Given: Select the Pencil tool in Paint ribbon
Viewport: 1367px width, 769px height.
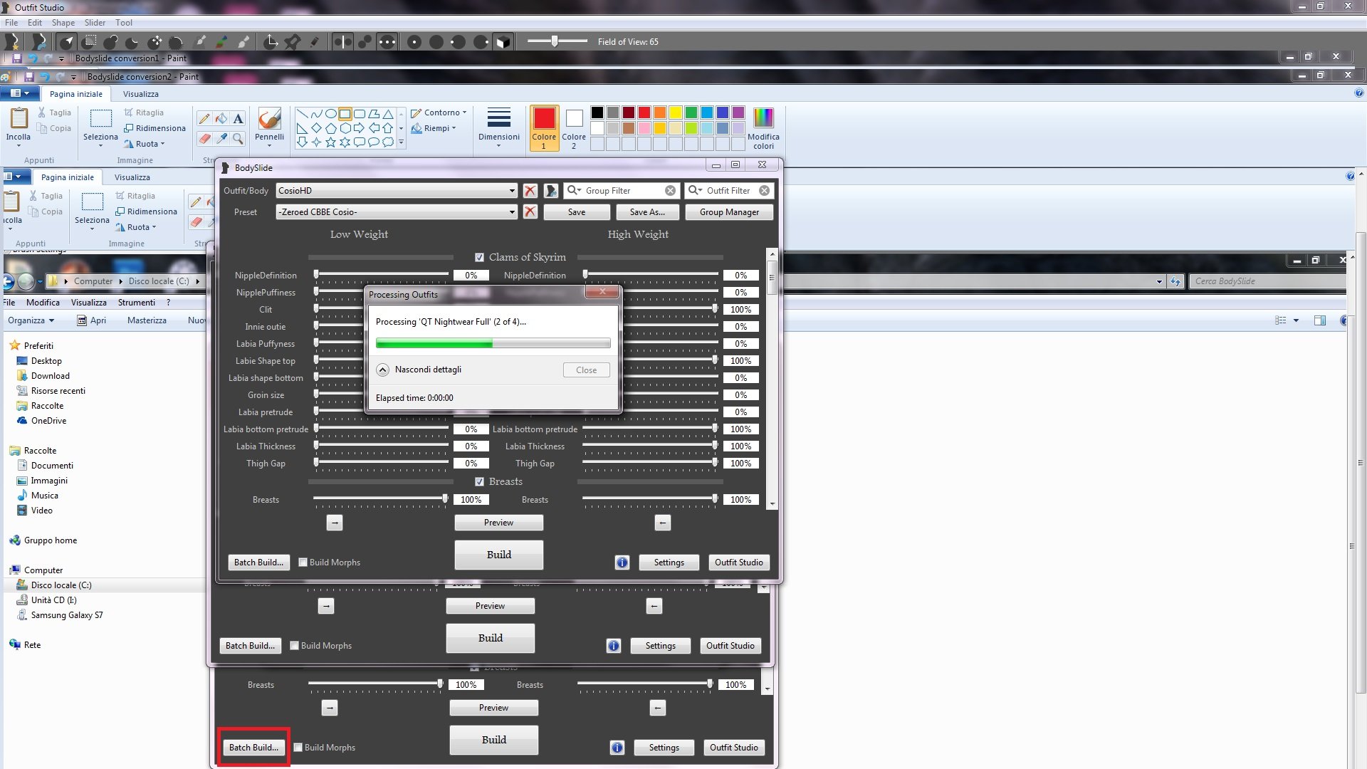Looking at the screenshot, I should (x=204, y=118).
